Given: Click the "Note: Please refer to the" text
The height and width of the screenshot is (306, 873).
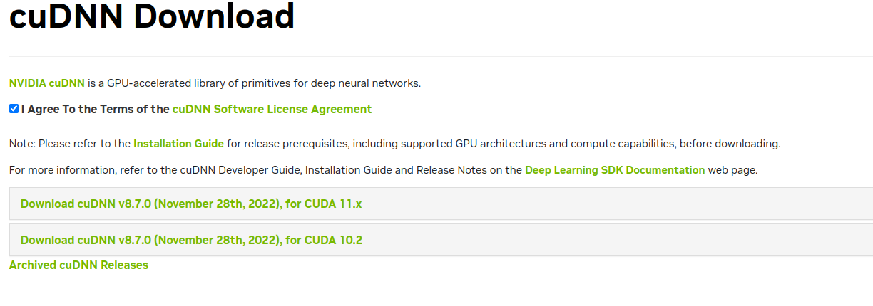Looking at the screenshot, I should [x=70, y=144].
